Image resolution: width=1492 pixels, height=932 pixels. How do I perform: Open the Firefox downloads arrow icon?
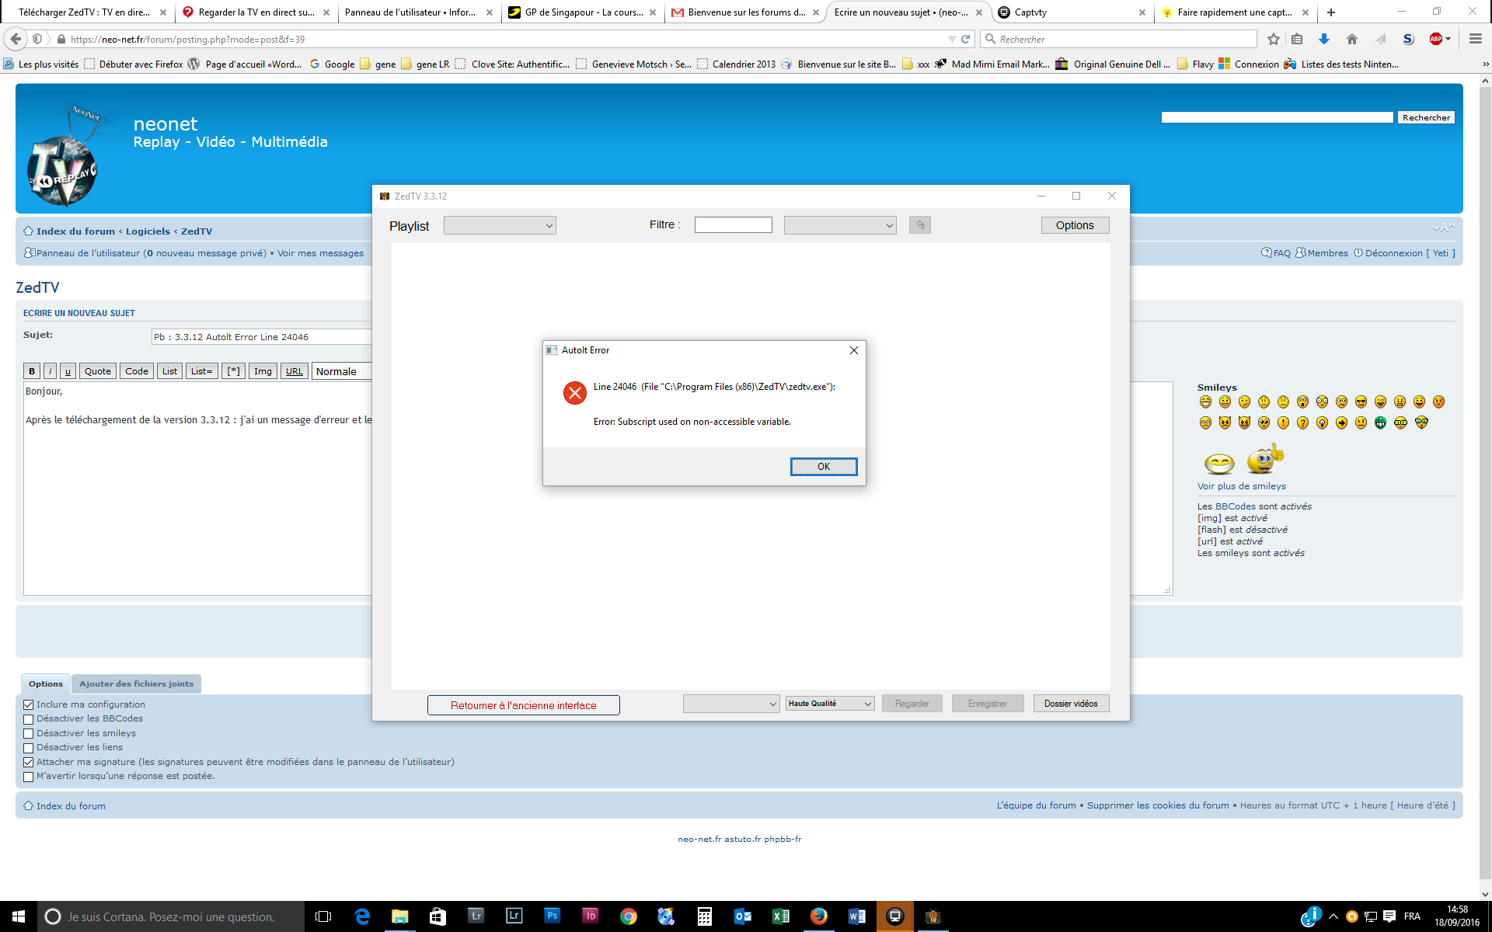[x=1324, y=39]
